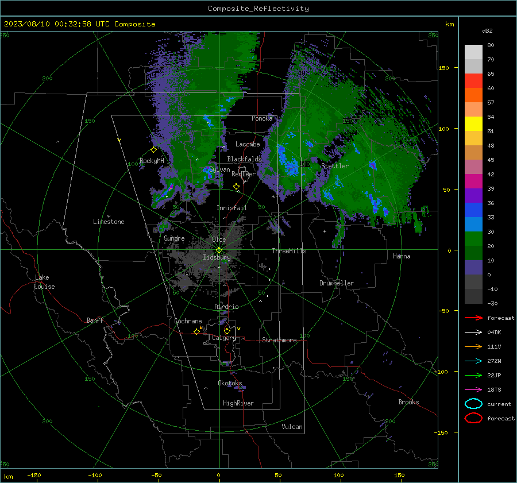This screenshot has width=517, height=483.
Task: Click the HighRiver city label
Action: point(238,403)
